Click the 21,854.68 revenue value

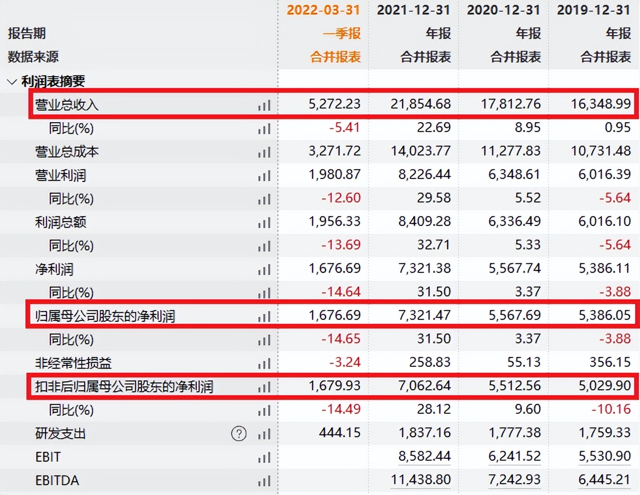[420, 104]
